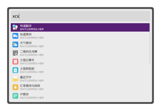Click the 天气查询 cloud icon
Viewport: 161px width, 111px height.
tap(15, 44)
